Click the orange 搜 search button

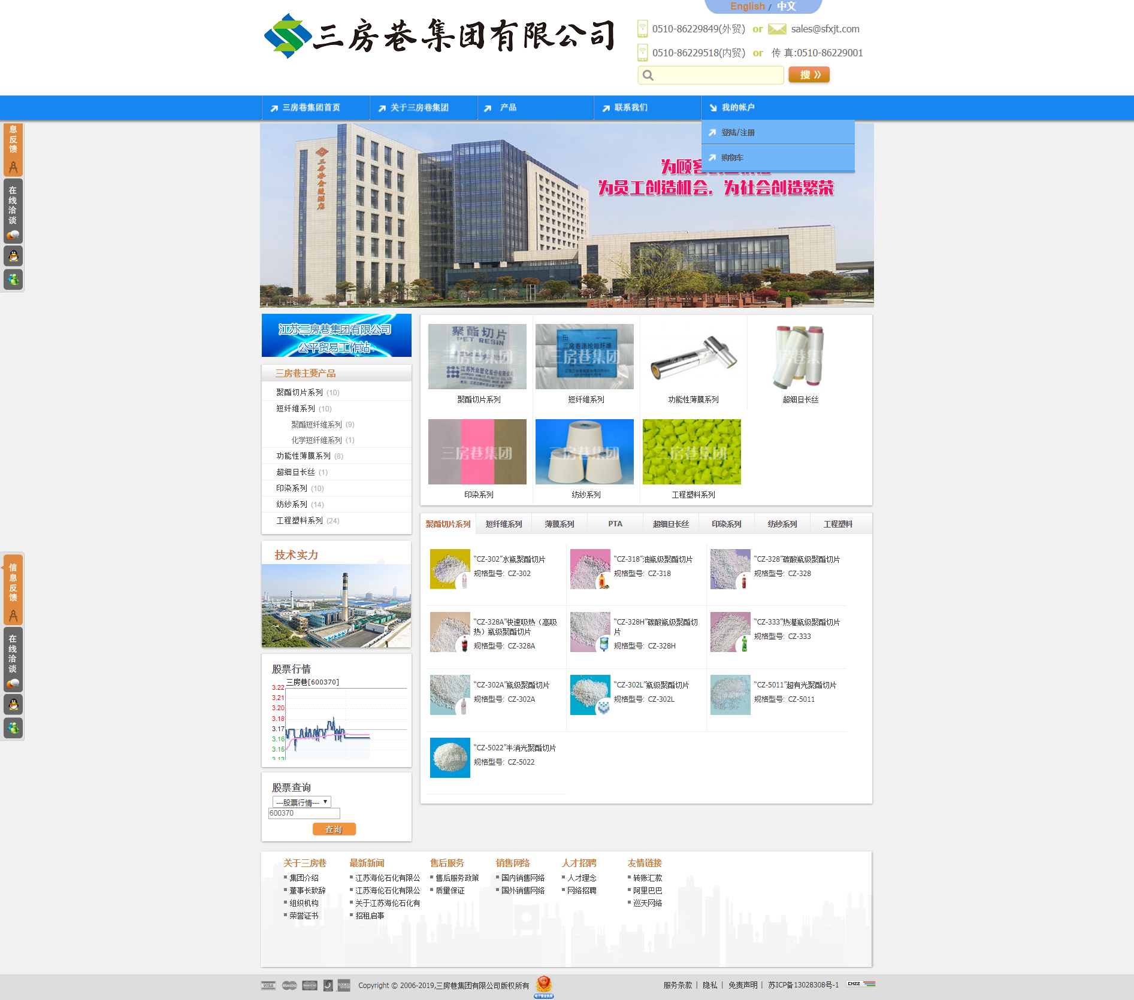809,75
